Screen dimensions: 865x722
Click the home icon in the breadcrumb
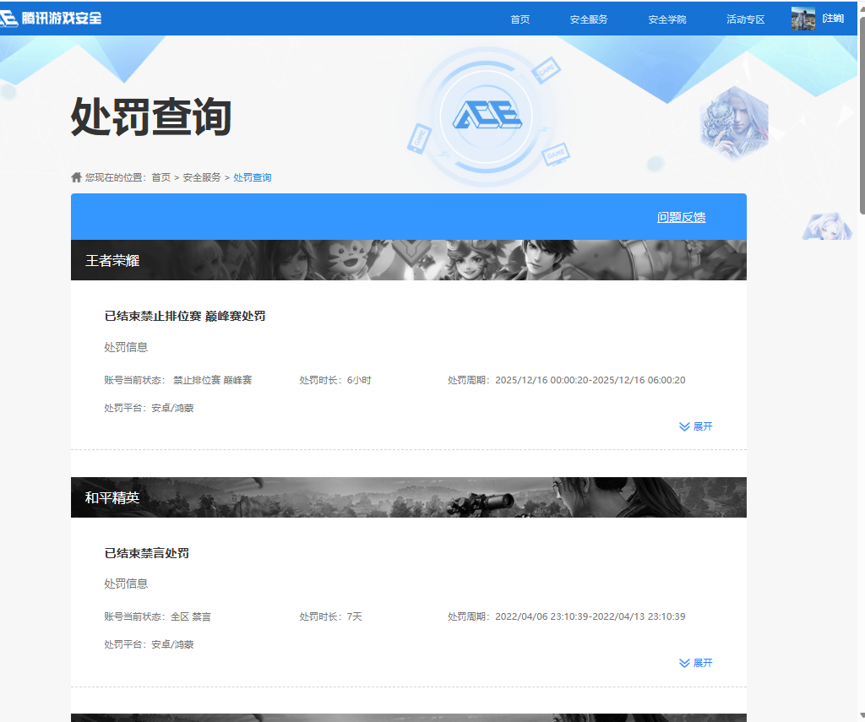[76, 177]
